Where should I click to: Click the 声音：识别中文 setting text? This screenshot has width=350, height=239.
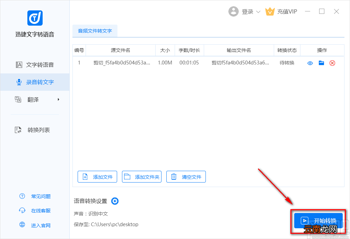pyautogui.click(x=91, y=214)
